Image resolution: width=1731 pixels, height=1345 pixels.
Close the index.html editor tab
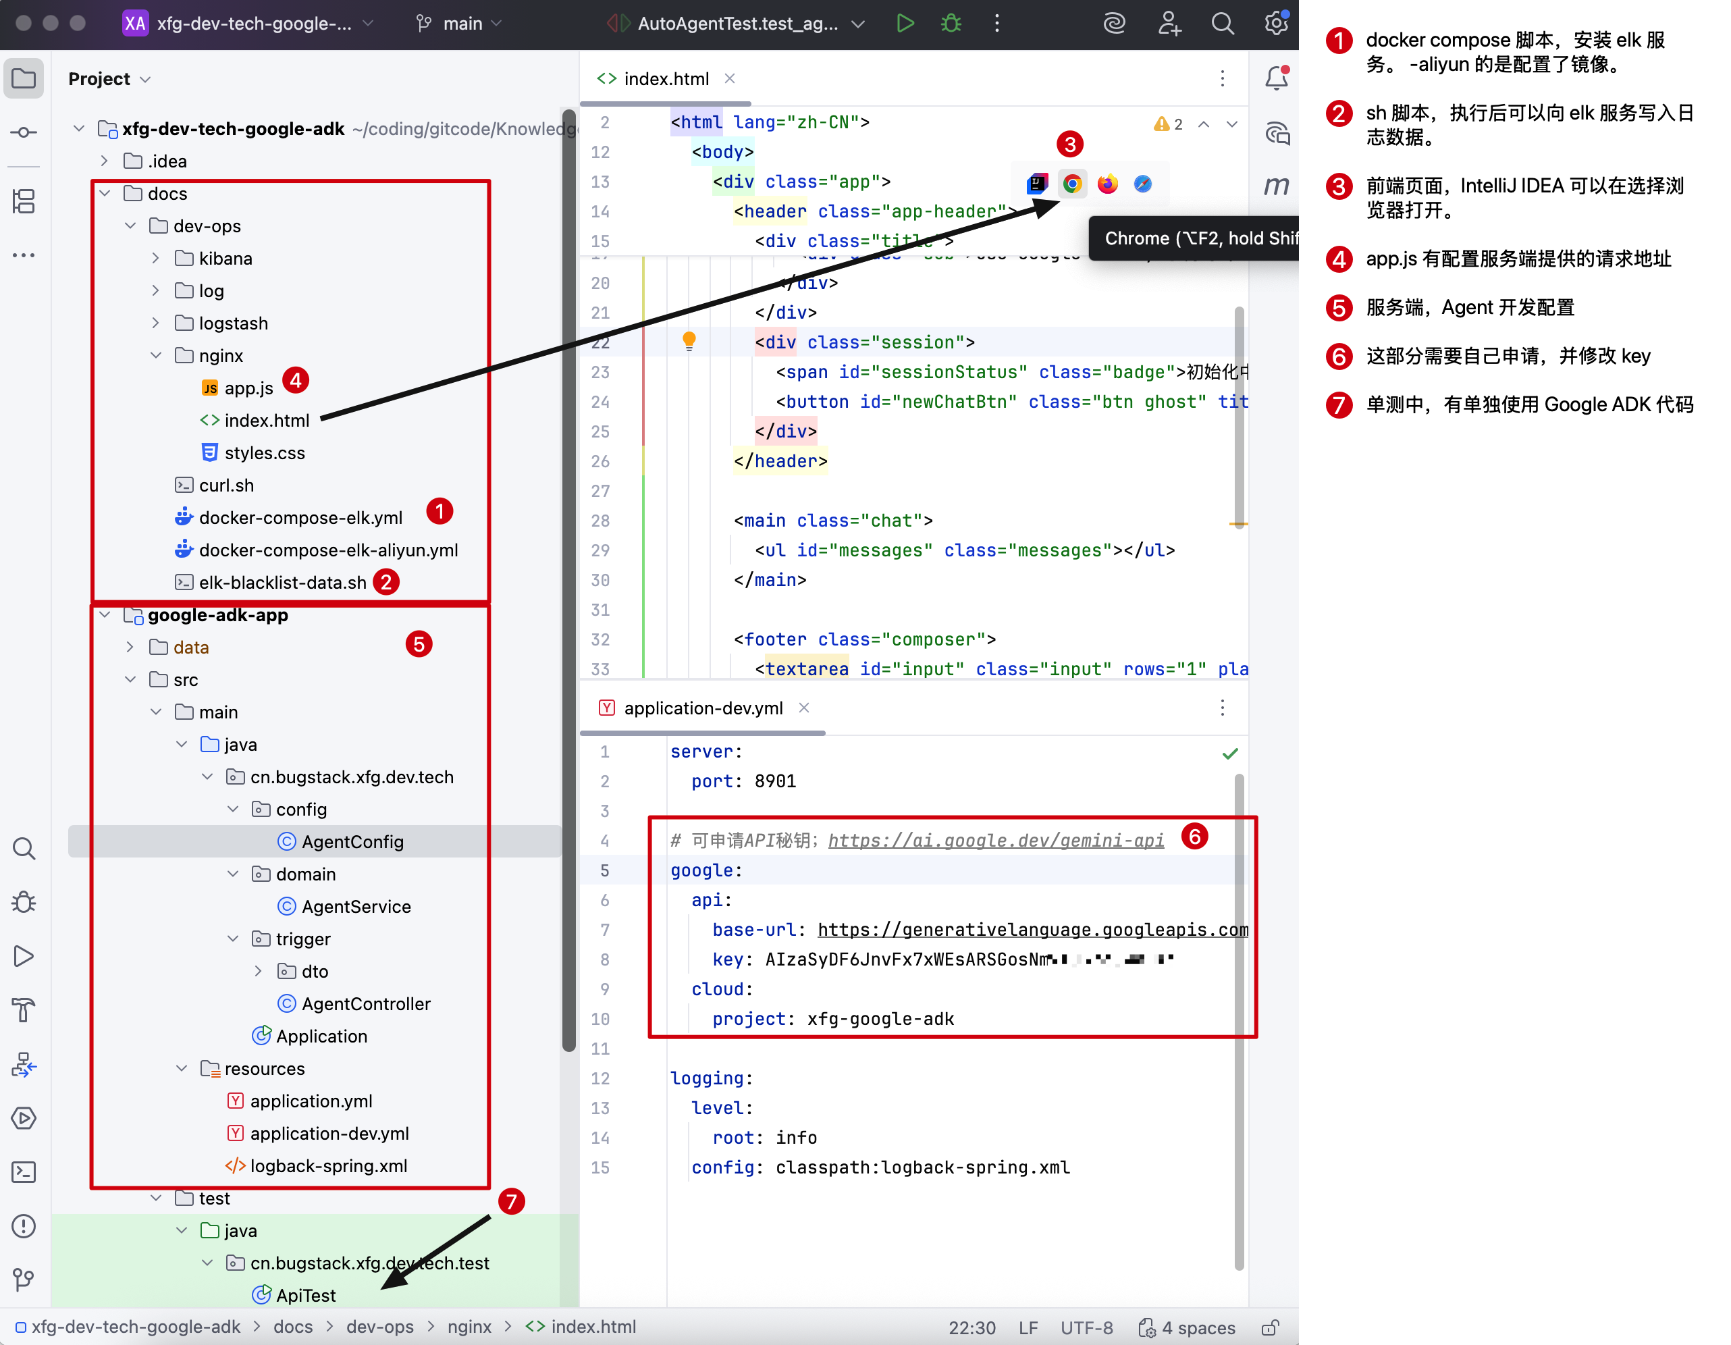click(x=730, y=78)
